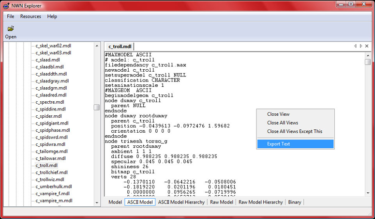Switch to Raw Model Hierarchy tab

tap(260, 202)
